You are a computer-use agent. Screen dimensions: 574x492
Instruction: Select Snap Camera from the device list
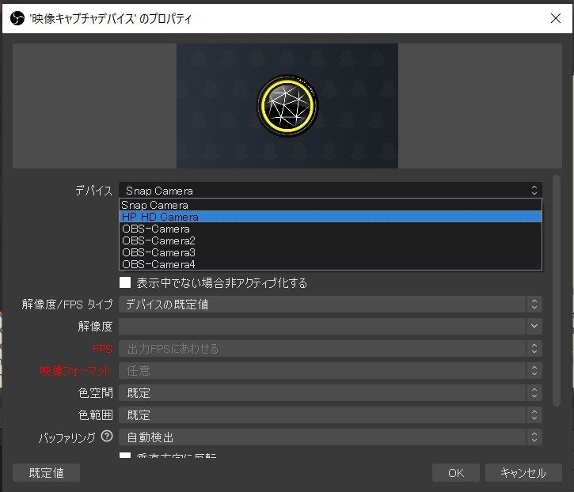pos(330,205)
